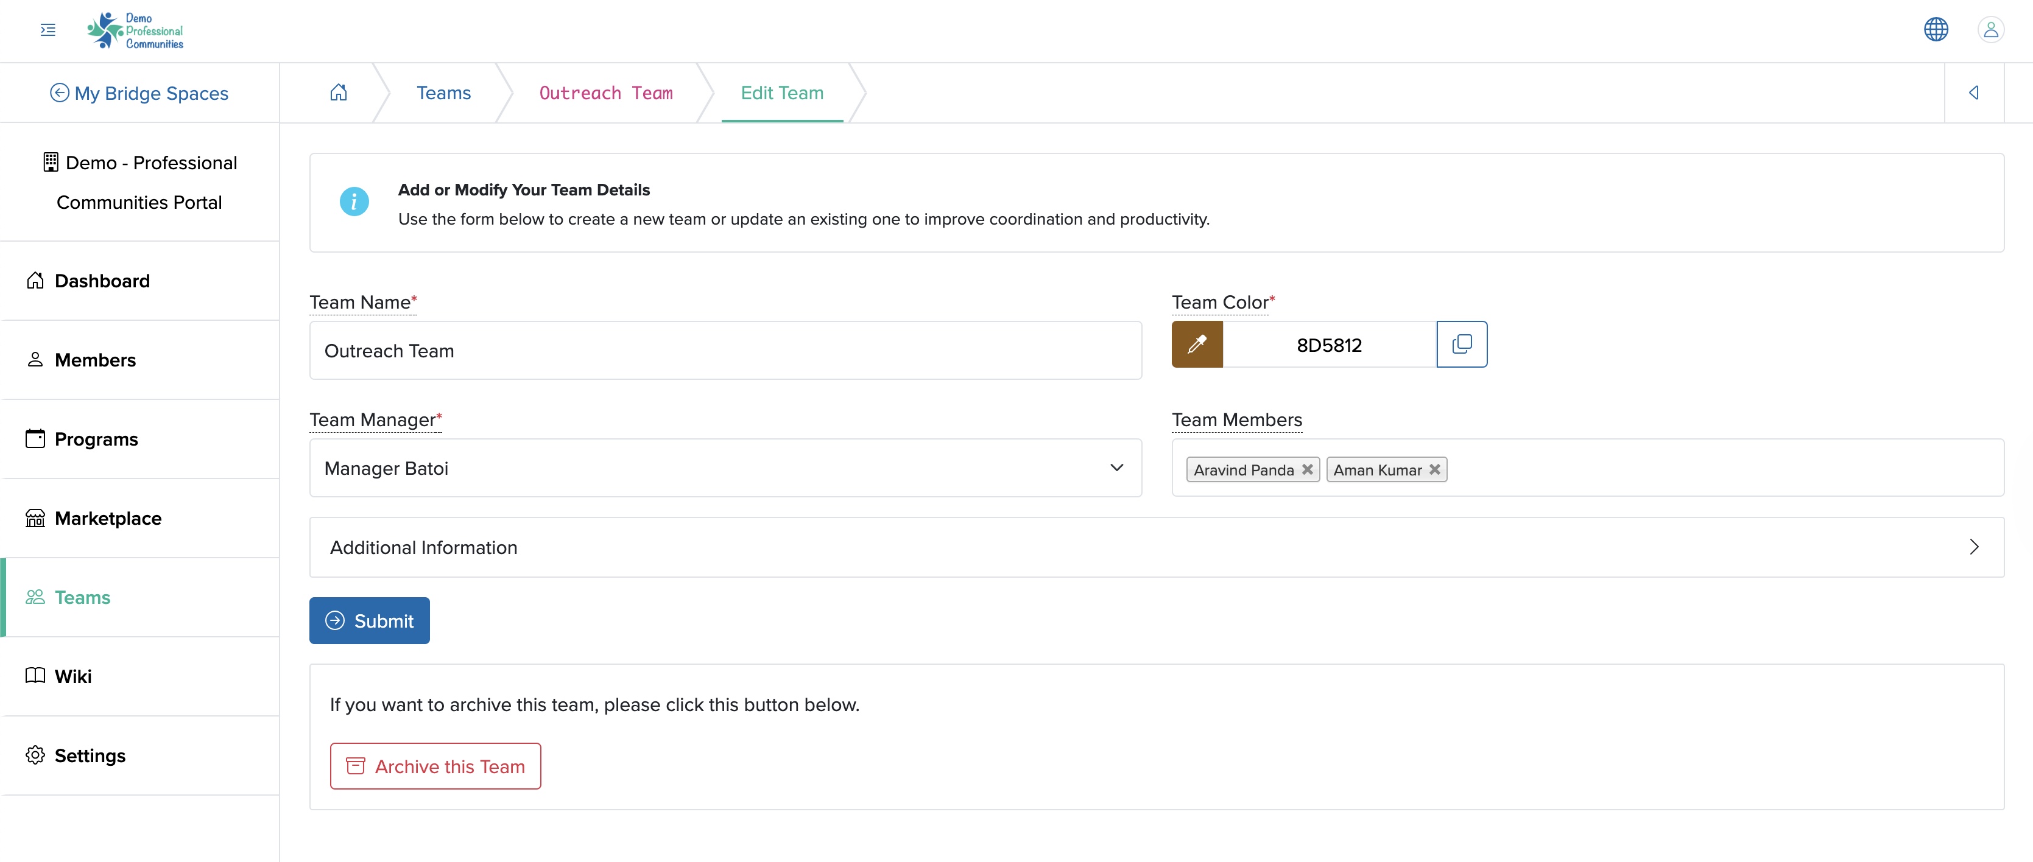
Task: Click the Dashboard house icon in sidebar
Action: pyautogui.click(x=35, y=281)
